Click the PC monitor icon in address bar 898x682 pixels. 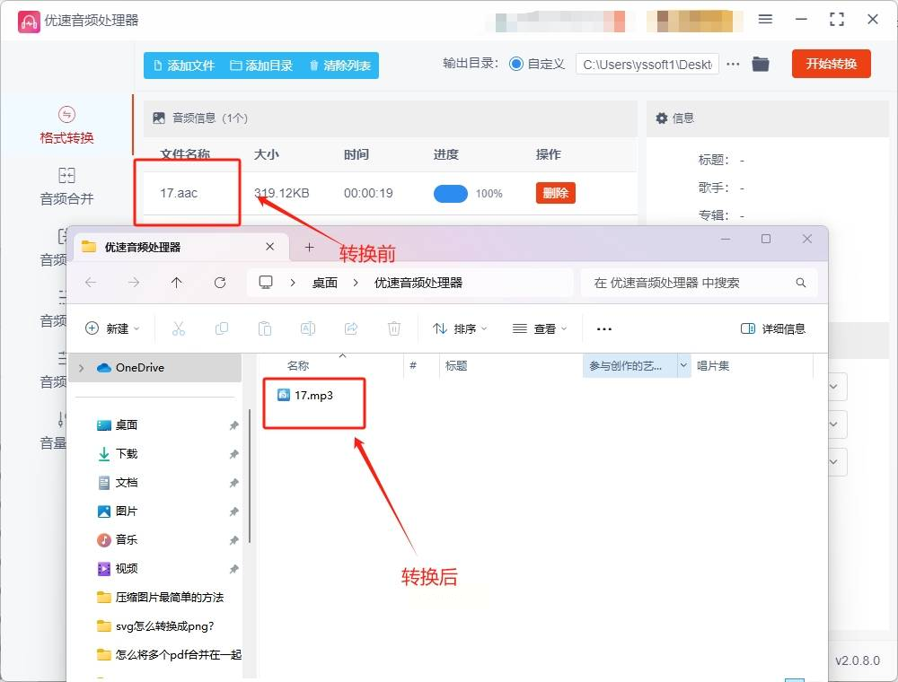tap(266, 282)
